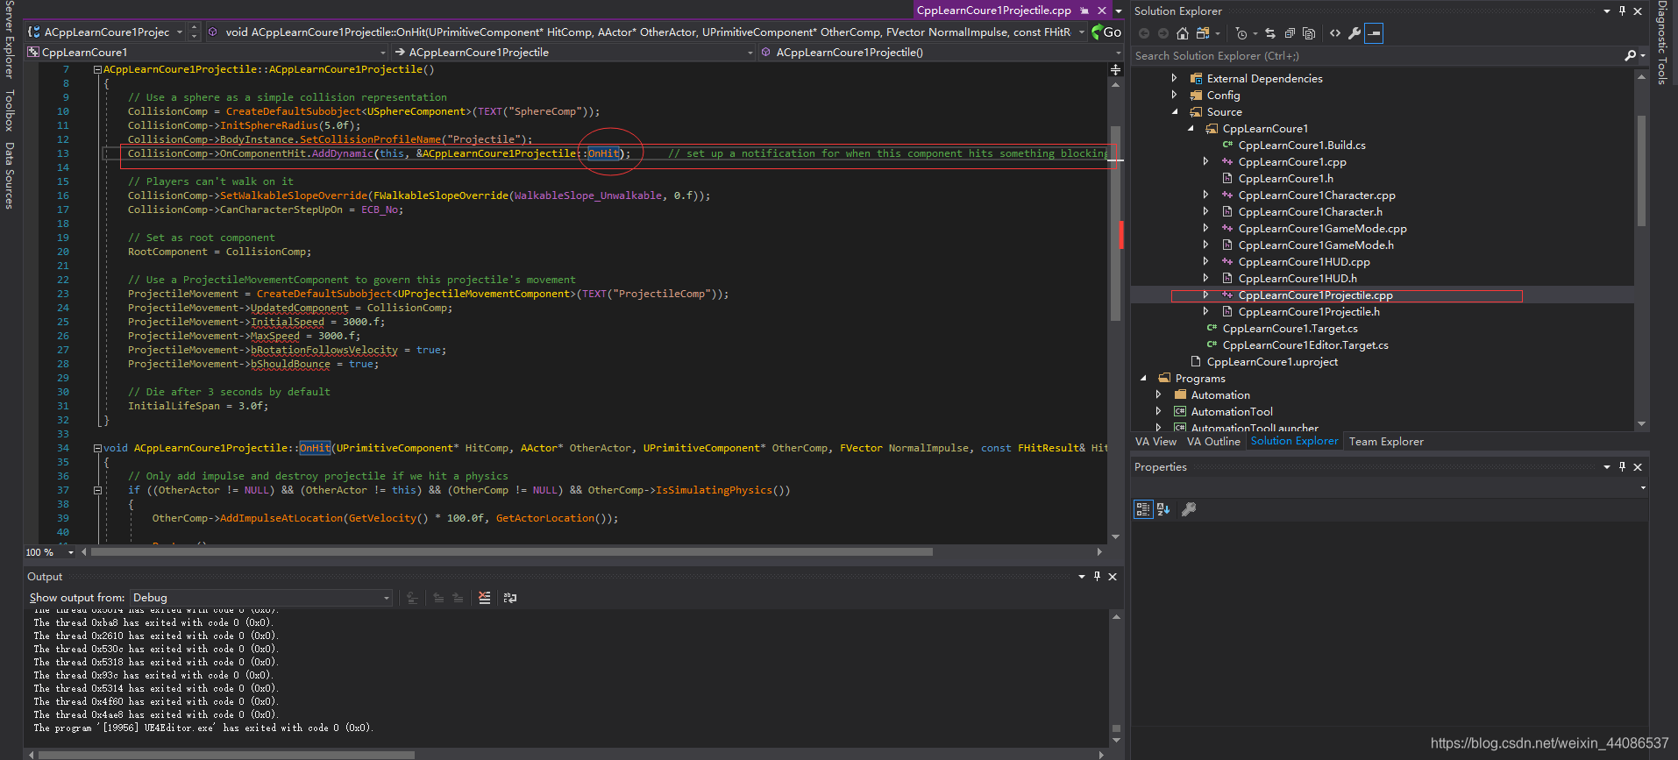Select CppLearnCoure1GameMode.cpp in the tree
The image size is (1678, 760).
(x=1322, y=228)
